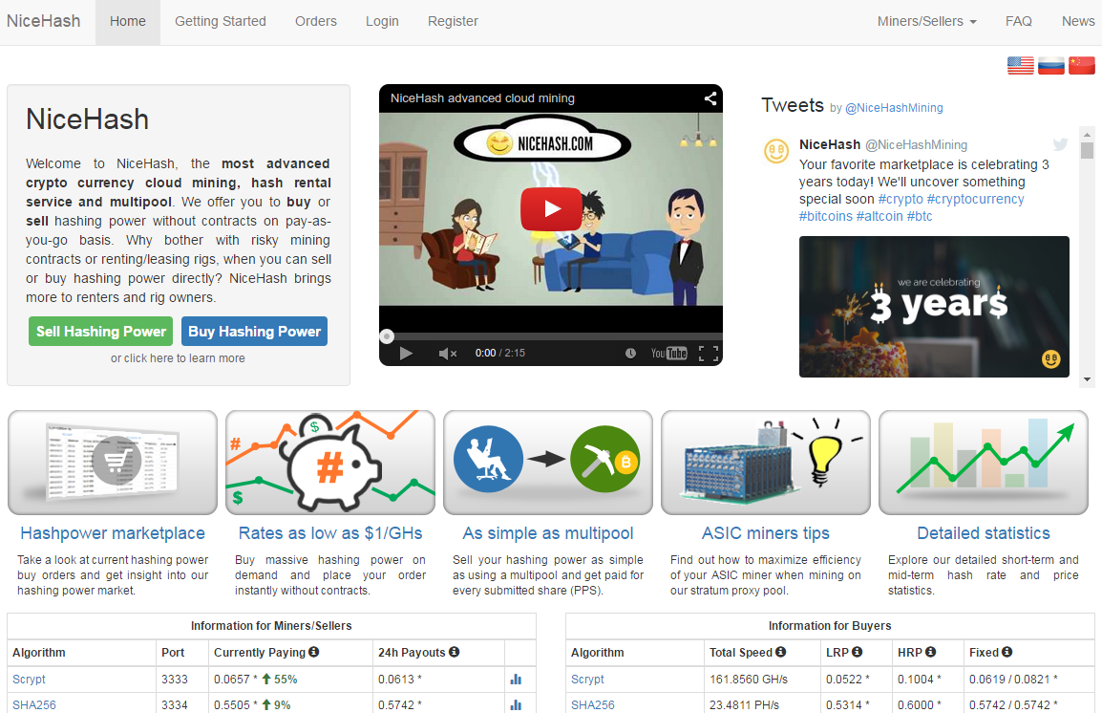
Task: Open the Orders menu item
Action: (x=316, y=21)
